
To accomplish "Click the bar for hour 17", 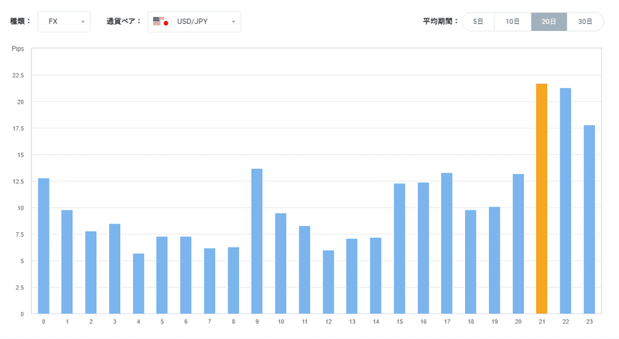I will [447, 243].
